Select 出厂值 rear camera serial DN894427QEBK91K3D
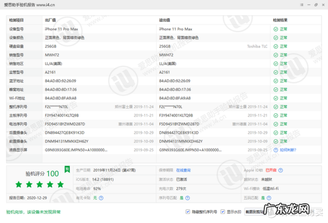The width and height of the screenshot is (328, 223). 65,133
